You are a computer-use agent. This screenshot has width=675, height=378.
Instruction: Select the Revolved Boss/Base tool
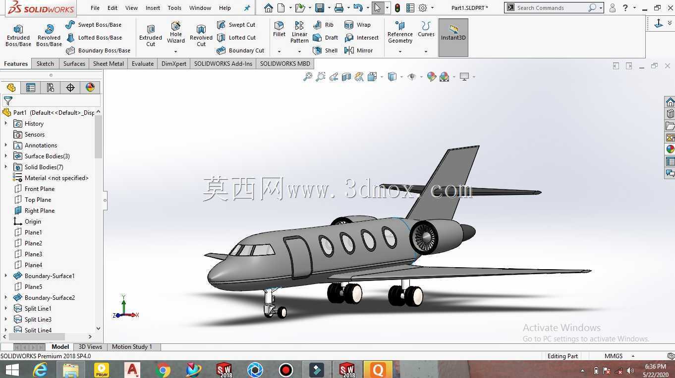(x=49, y=36)
